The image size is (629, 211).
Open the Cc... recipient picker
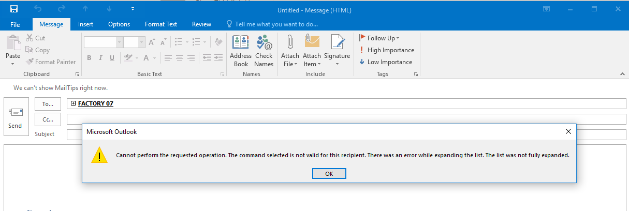[48, 119]
